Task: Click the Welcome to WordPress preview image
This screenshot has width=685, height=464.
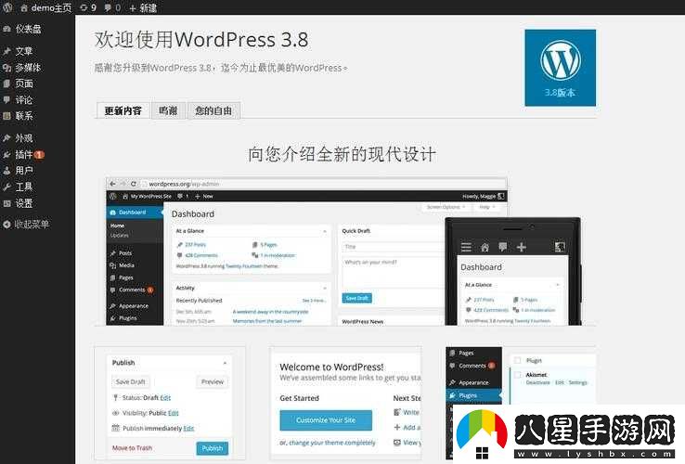Action: tap(345, 404)
